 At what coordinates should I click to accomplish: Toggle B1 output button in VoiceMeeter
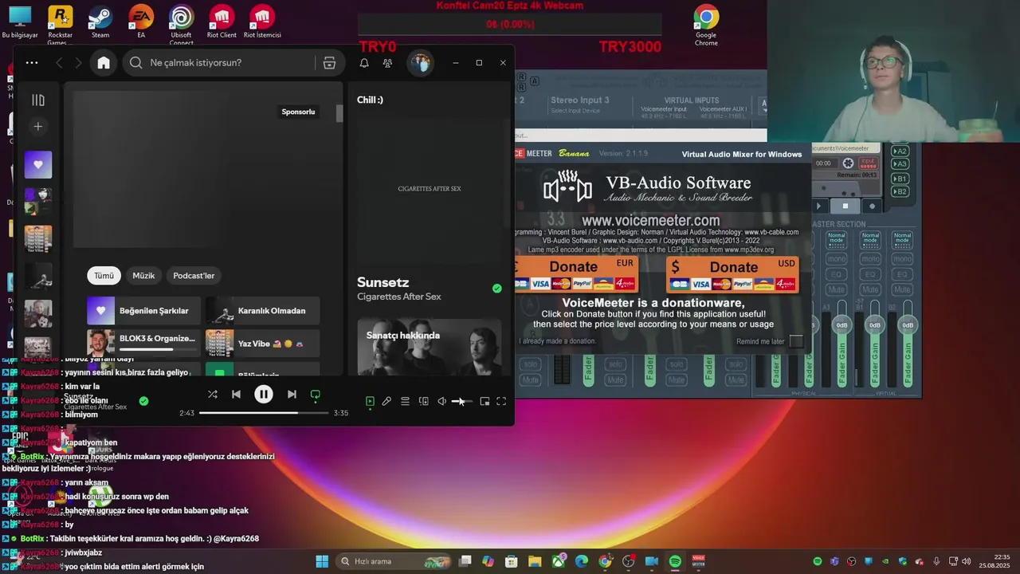coord(900,179)
